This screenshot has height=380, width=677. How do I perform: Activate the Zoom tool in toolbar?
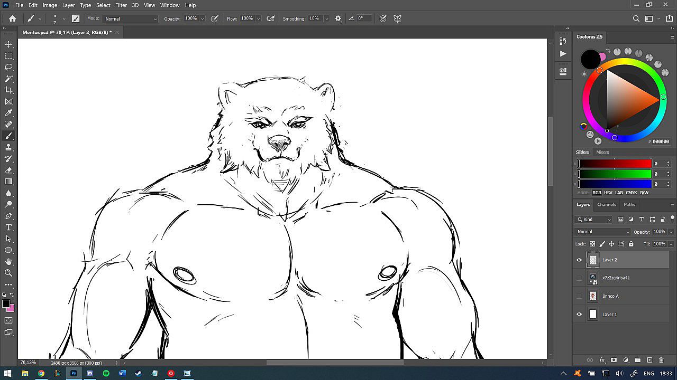8,273
